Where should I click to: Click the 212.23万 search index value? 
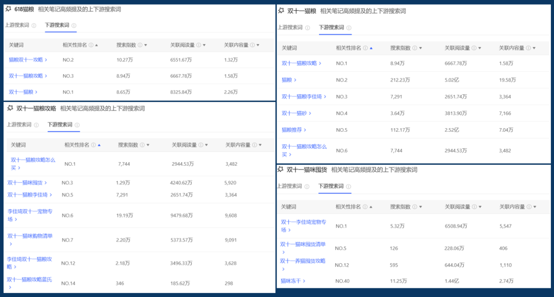pos(400,80)
